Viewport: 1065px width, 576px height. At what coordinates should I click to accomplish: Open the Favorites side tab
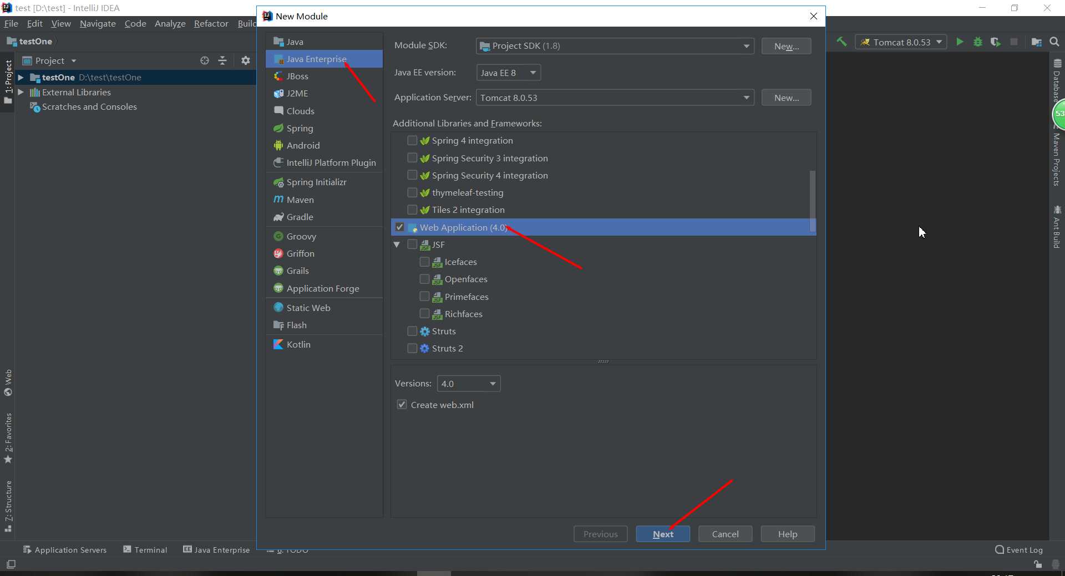(x=8, y=438)
